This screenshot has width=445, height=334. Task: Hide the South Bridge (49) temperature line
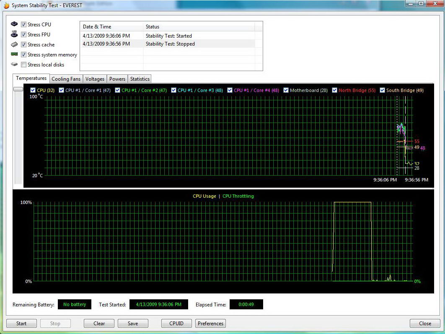coord(382,90)
